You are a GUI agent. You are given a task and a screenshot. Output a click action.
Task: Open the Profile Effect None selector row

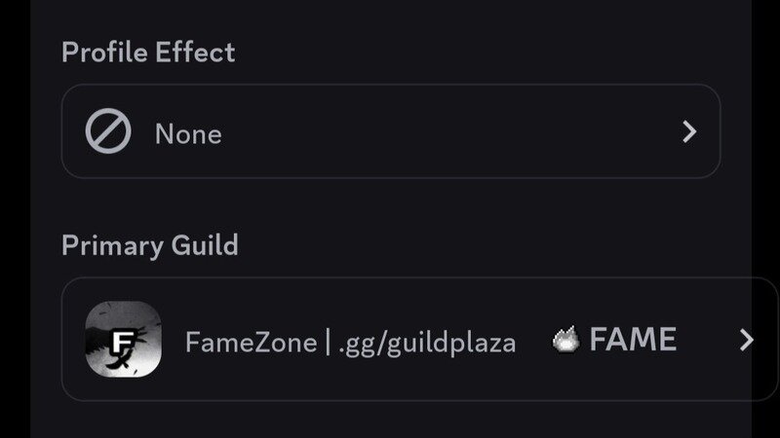point(391,131)
